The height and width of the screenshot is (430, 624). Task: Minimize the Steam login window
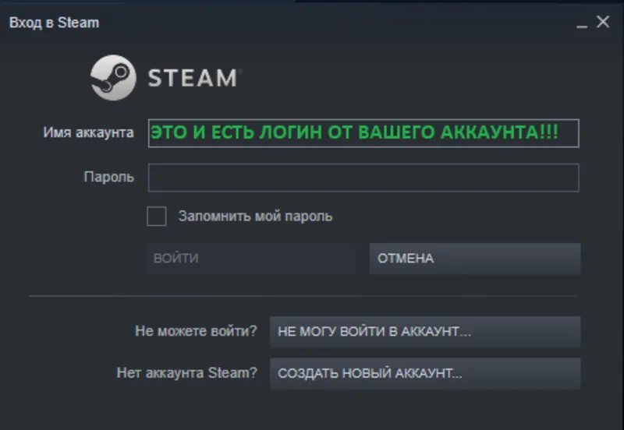(582, 23)
